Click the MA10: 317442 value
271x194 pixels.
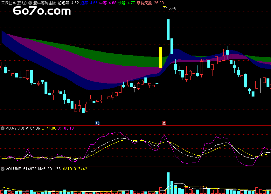[75, 169]
